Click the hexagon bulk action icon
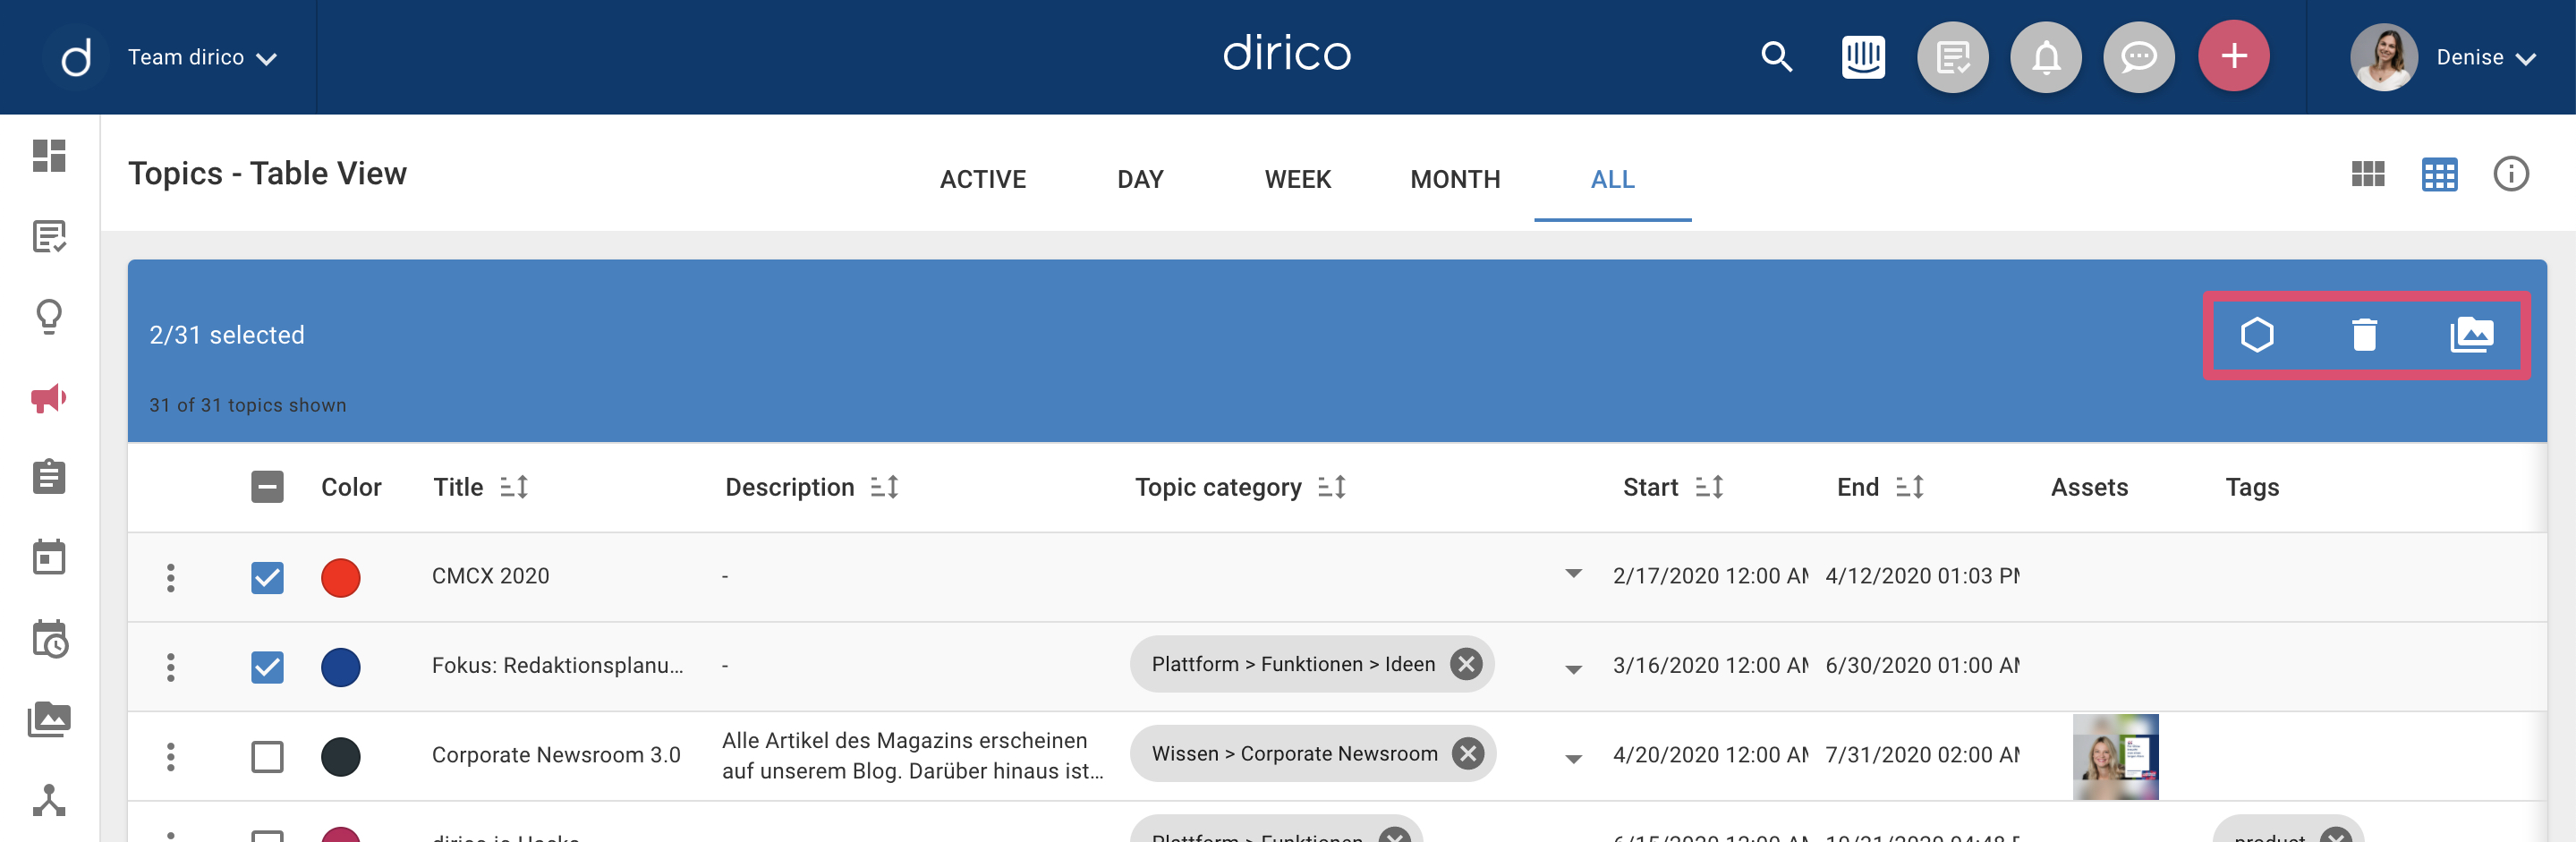 (x=2256, y=334)
